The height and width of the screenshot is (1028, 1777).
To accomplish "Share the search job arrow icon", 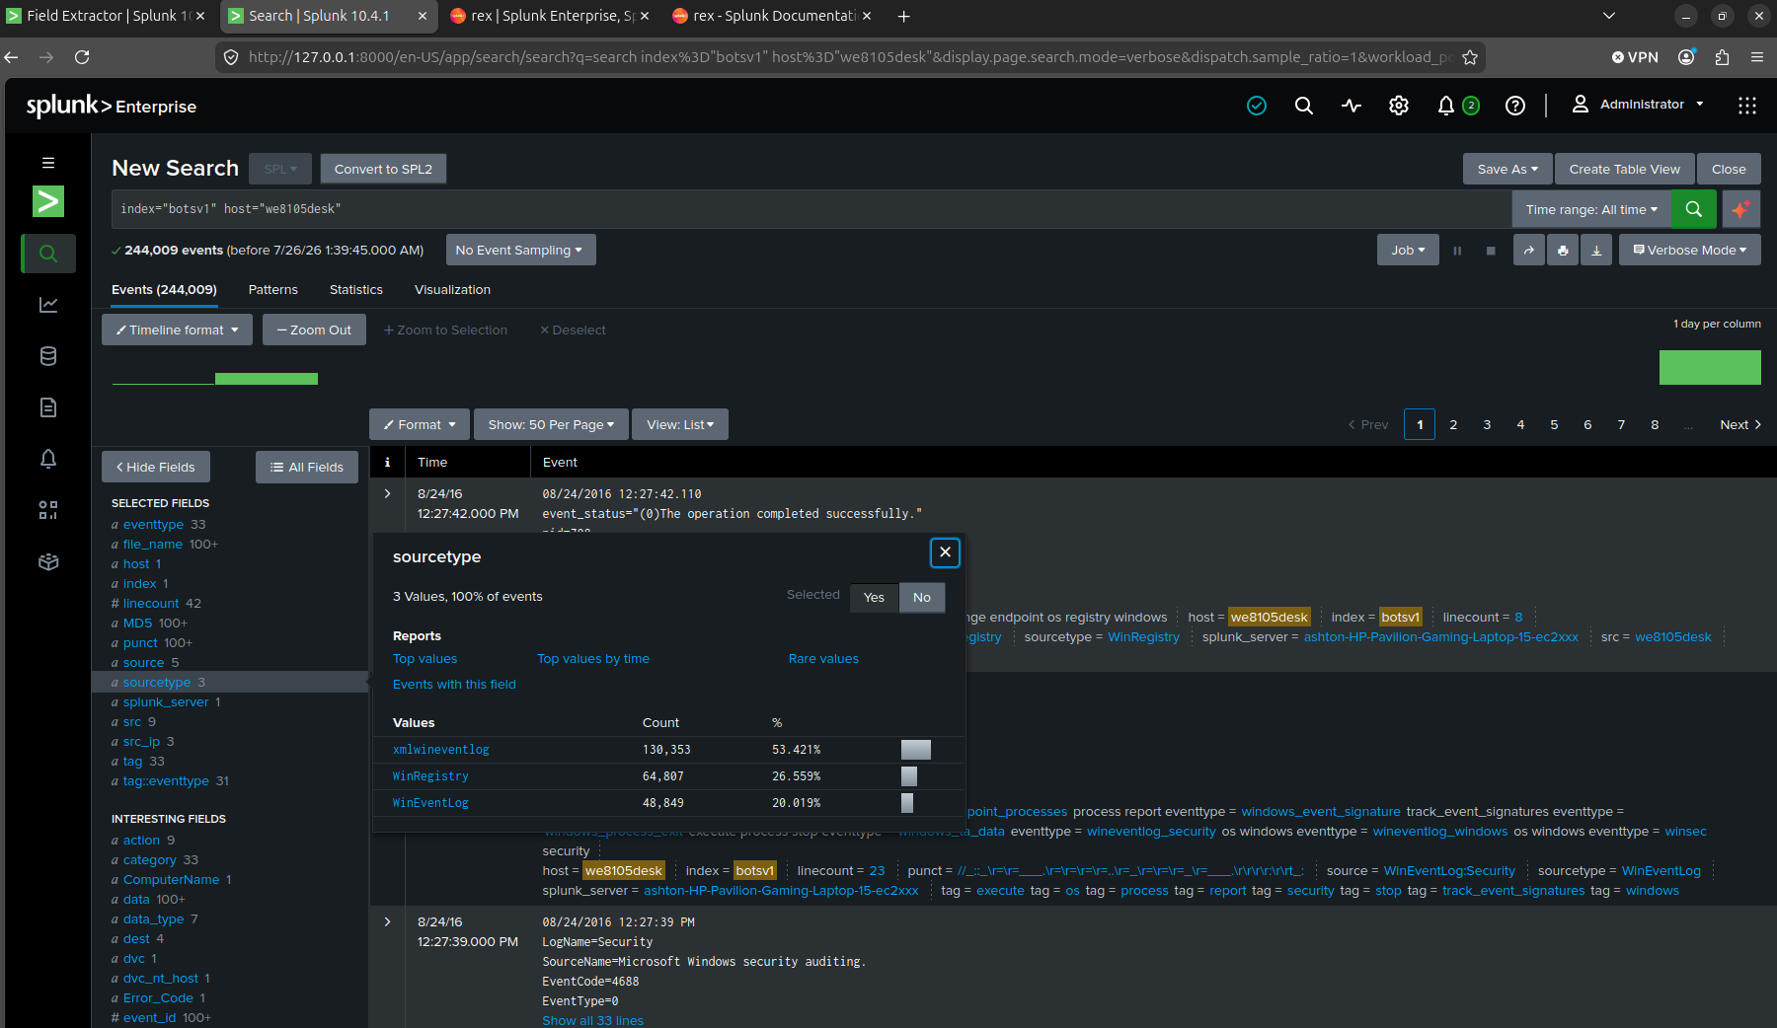I will [x=1529, y=251].
